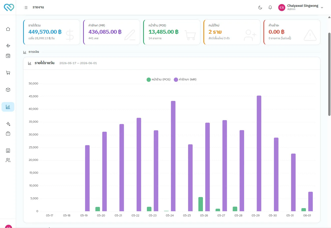Open the home icon in sidebar
The width and height of the screenshot is (331, 228).
point(8,29)
